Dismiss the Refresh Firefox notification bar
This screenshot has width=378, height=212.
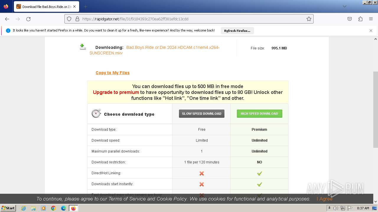(371, 31)
